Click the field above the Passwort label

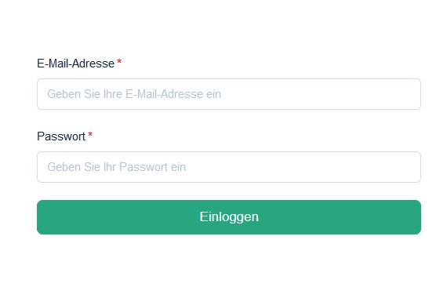(229, 94)
